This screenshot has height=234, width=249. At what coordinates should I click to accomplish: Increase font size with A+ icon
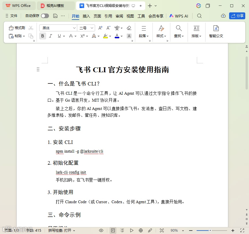[x=100, y=28]
